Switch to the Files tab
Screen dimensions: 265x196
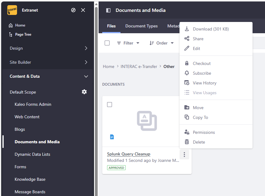(x=111, y=26)
